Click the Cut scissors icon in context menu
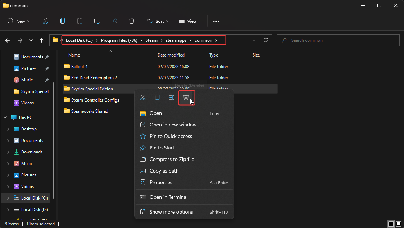 (143, 98)
